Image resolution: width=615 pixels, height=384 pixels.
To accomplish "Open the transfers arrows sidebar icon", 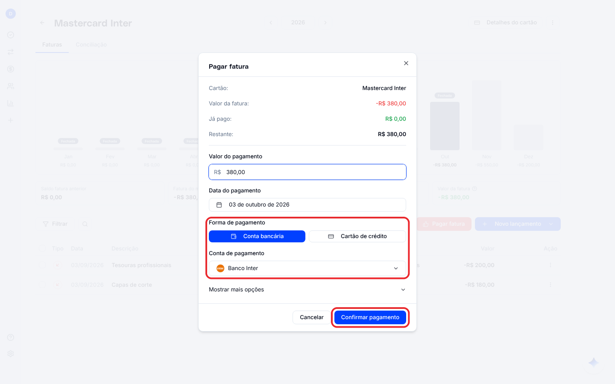I will [x=11, y=52].
